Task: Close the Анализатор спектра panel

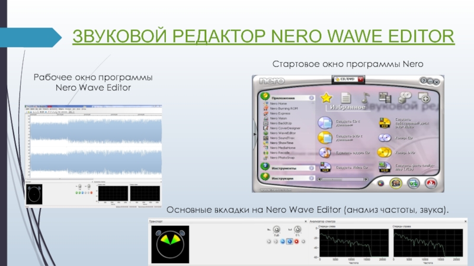Action: [465, 221]
